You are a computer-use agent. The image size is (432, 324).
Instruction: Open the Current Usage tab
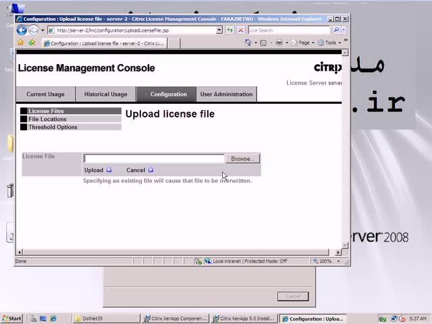pos(45,94)
